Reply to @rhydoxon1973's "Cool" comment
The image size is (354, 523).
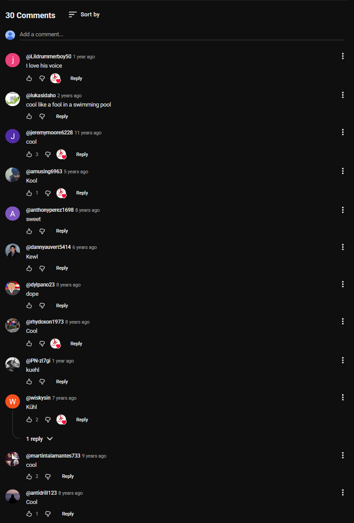click(x=76, y=344)
